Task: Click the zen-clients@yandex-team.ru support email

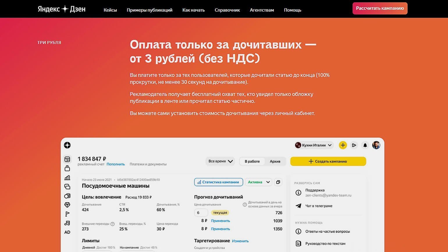Action: (x=328, y=196)
